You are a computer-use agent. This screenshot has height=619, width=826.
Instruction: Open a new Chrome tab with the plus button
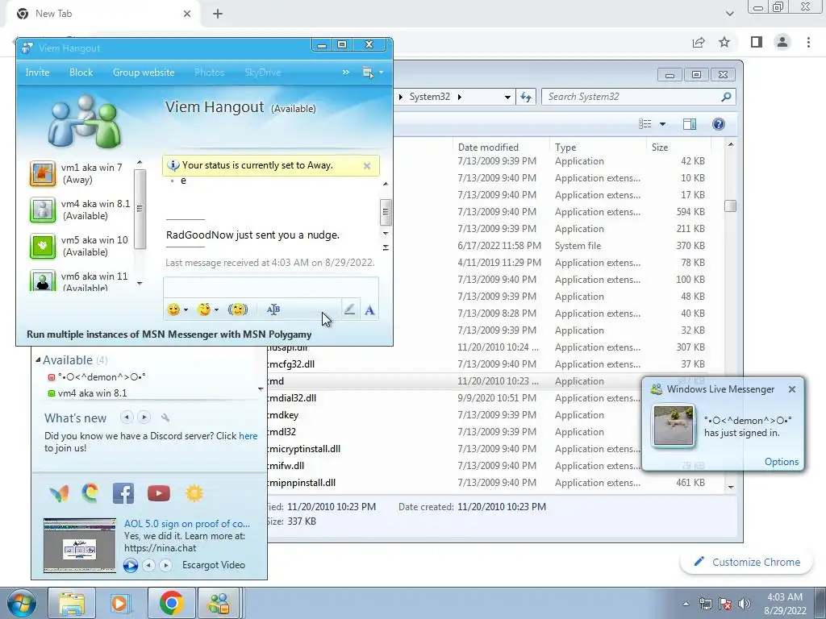point(218,14)
